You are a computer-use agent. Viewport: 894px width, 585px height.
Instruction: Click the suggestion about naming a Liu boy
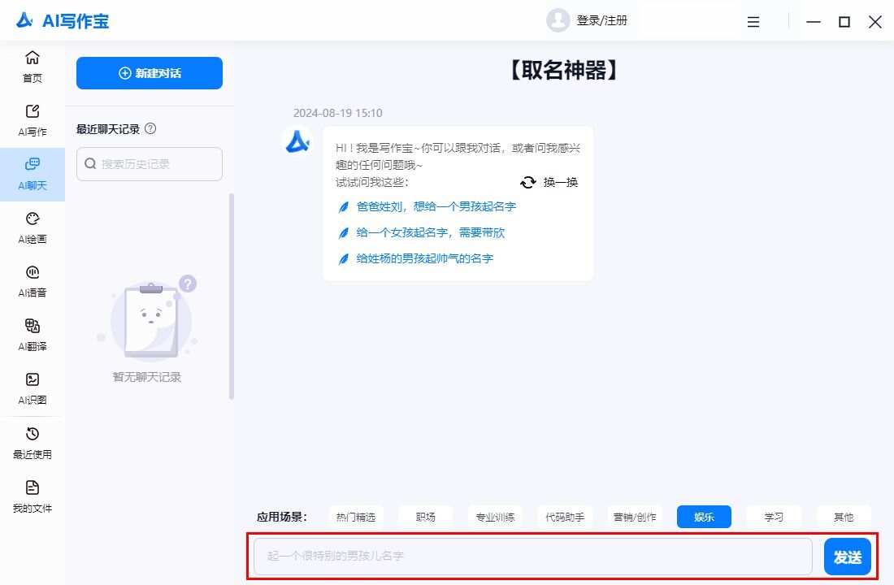point(436,206)
